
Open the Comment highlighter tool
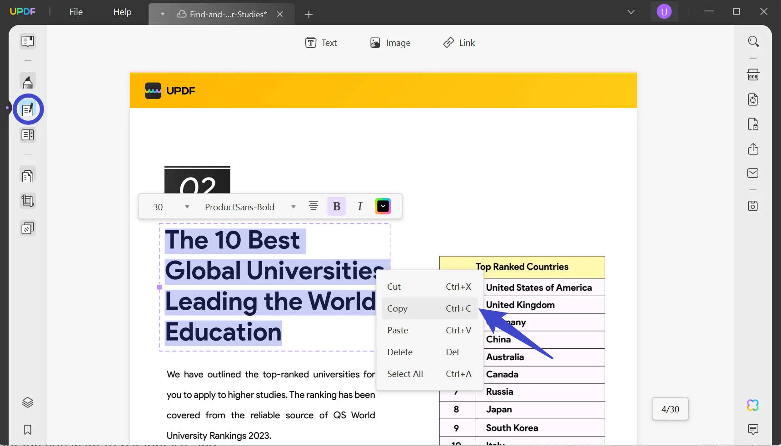coord(28,82)
